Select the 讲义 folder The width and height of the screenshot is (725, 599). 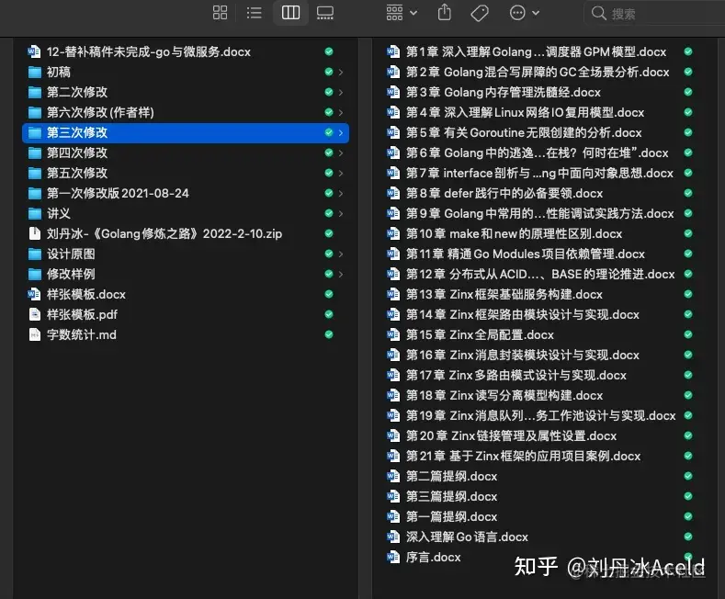click(x=186, y=213)
